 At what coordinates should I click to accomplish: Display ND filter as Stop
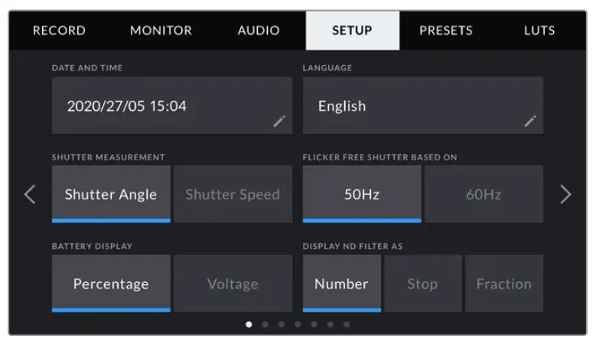422,283
